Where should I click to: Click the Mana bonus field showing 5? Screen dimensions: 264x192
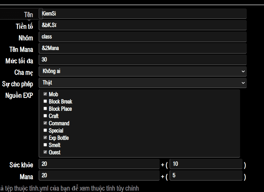coord(206,176)
